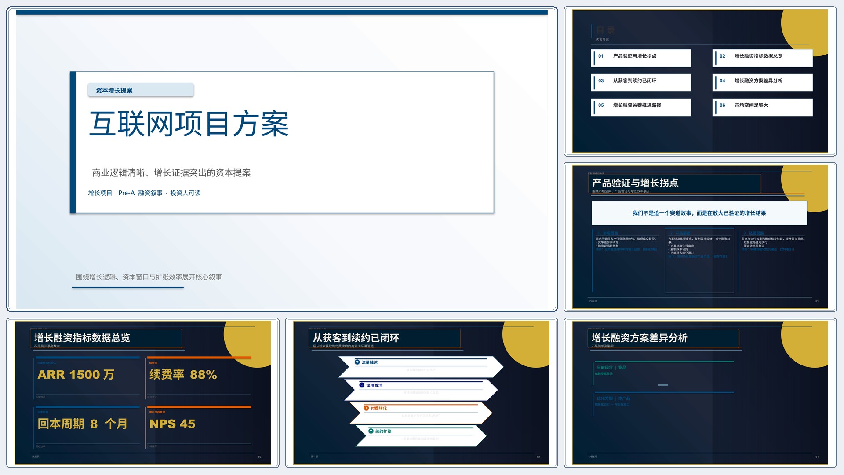The image size is (844, 475).
Task: Click contents entry 05 增长融资关键推进路径
Action: [x=641, y=107]
